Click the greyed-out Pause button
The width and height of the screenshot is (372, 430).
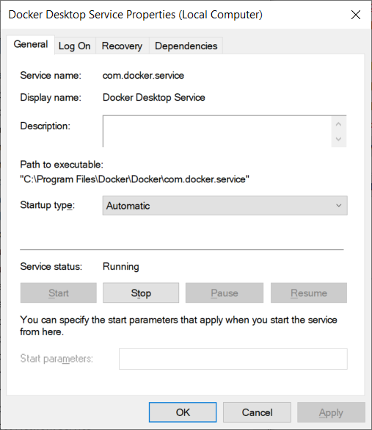225,293
